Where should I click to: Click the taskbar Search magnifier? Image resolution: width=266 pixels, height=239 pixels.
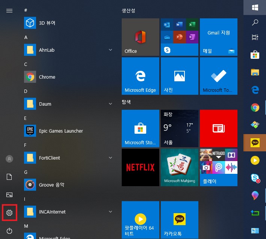[x=255, y=22]
